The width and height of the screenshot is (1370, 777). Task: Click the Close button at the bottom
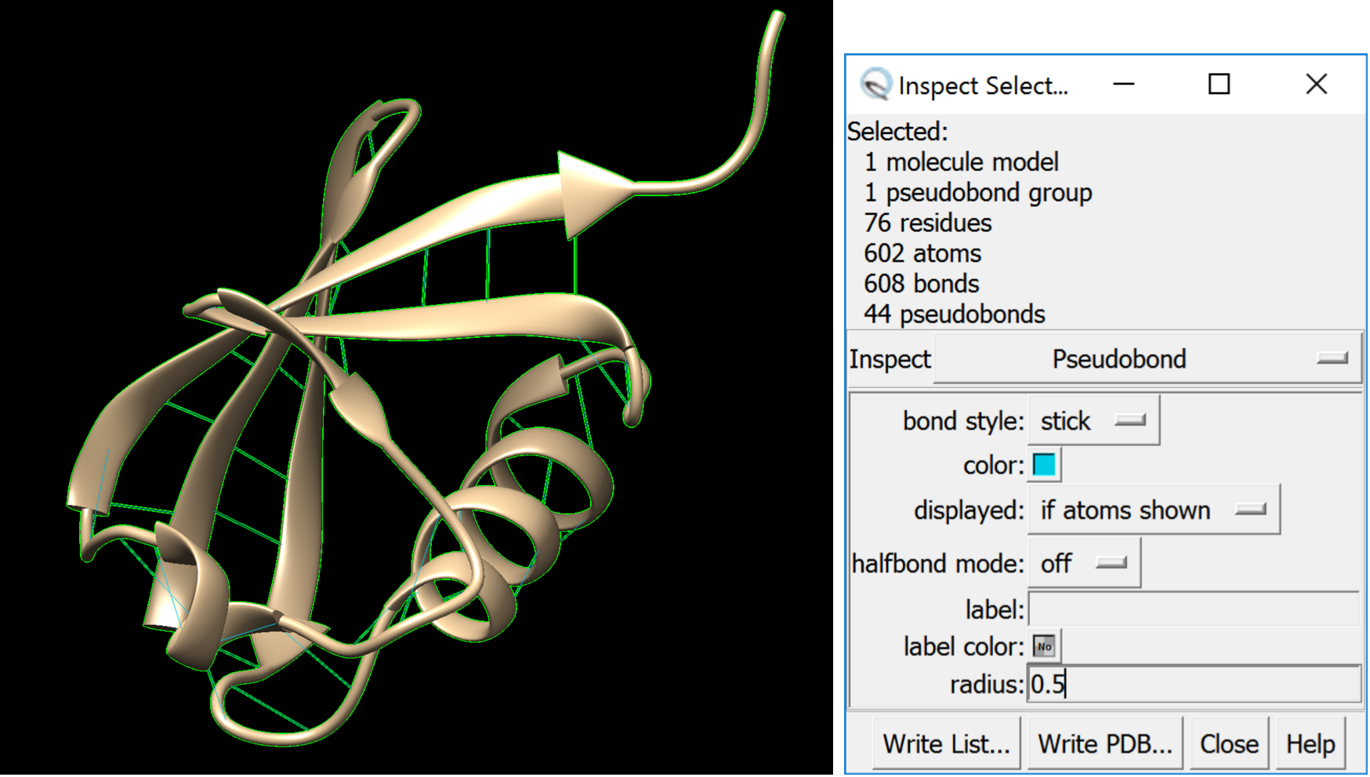coord(1228,743)
